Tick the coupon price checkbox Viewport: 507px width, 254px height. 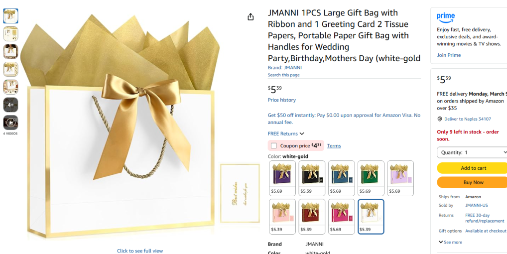(x=274, y=146)
